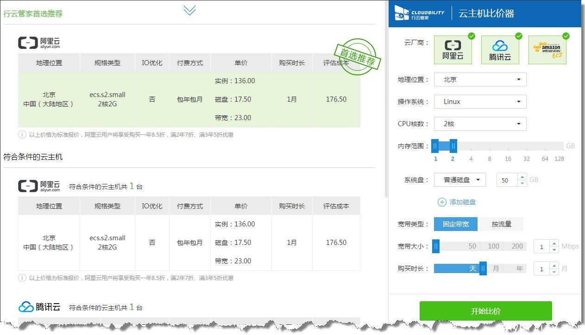Click the system disk size input field

pyautogui.click(x=507, y=180)
